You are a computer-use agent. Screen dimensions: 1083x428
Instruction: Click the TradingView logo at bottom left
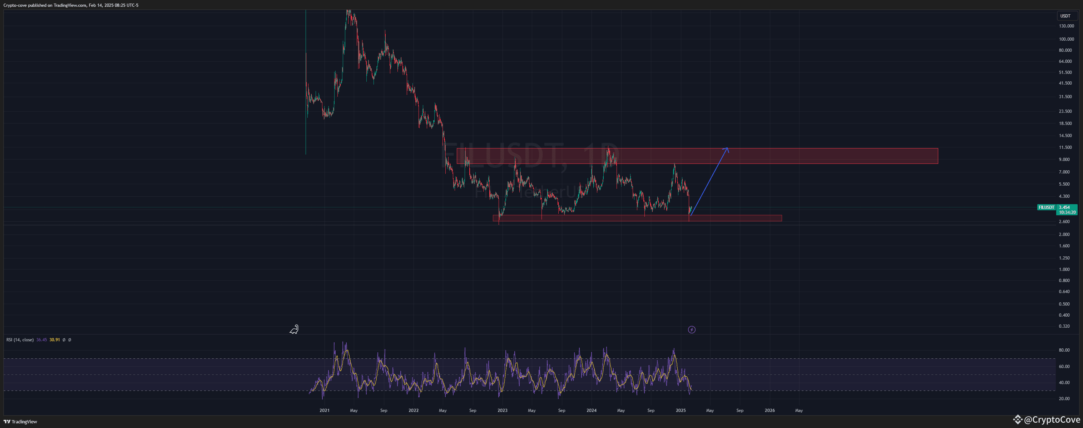point(20,422)
